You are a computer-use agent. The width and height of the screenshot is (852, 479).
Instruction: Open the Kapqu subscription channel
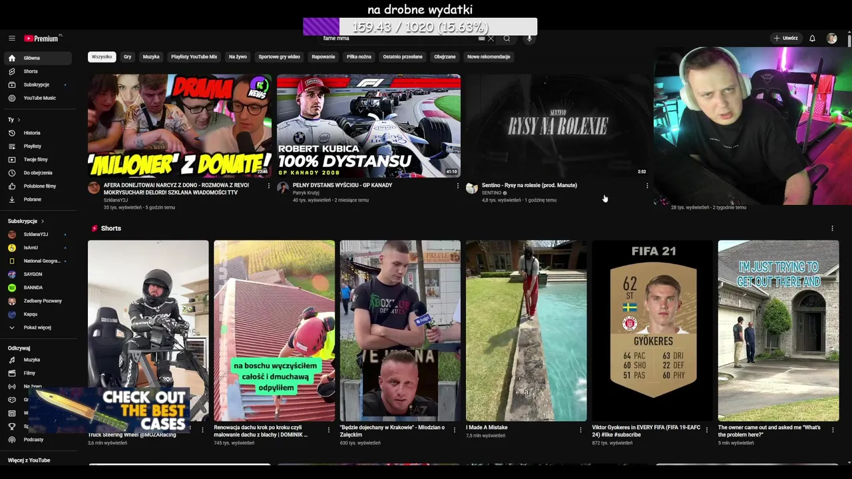point(39,314)
